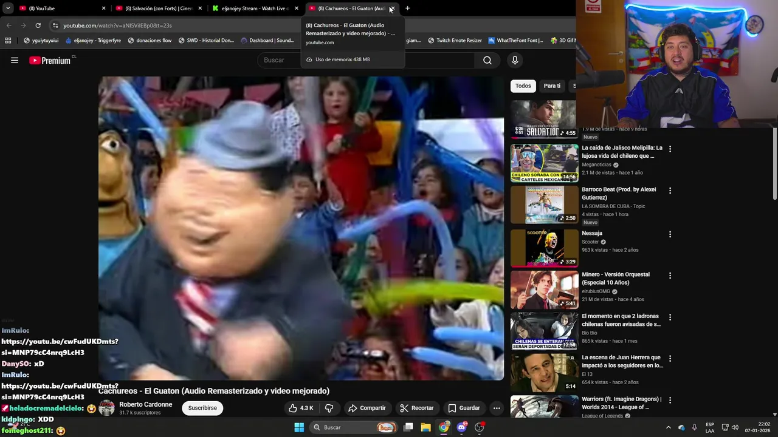Open options for the La caída de Jalisco video
Viewport: 778px width, 437px height.
[670, 149]
